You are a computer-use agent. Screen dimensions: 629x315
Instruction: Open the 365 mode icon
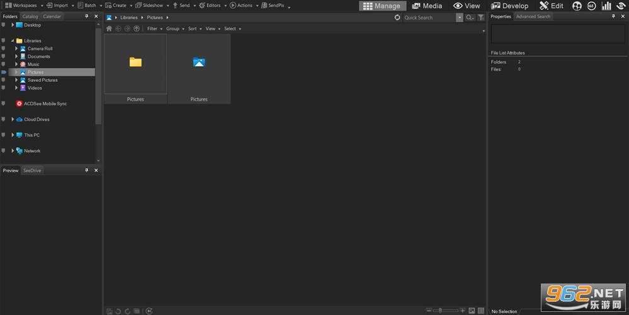[x=591, y=6]
